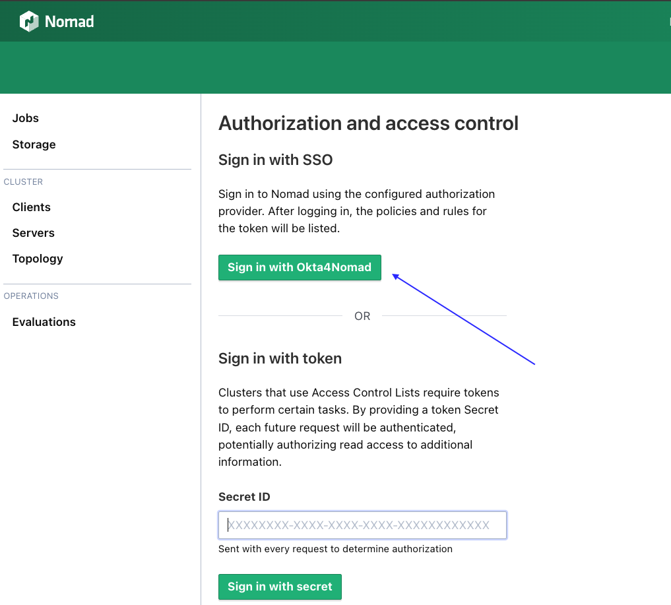The image size is (671, 605).
Task: Go to Storage in the sidebar
Action: pyautogui.click(x=34, y=144)
